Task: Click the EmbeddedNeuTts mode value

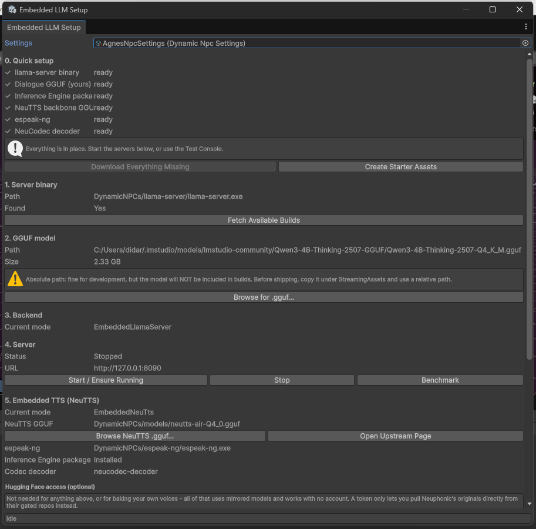Action: [x=124, y=412]
